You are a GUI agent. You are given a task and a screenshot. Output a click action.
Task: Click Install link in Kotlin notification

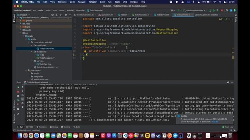214,122
